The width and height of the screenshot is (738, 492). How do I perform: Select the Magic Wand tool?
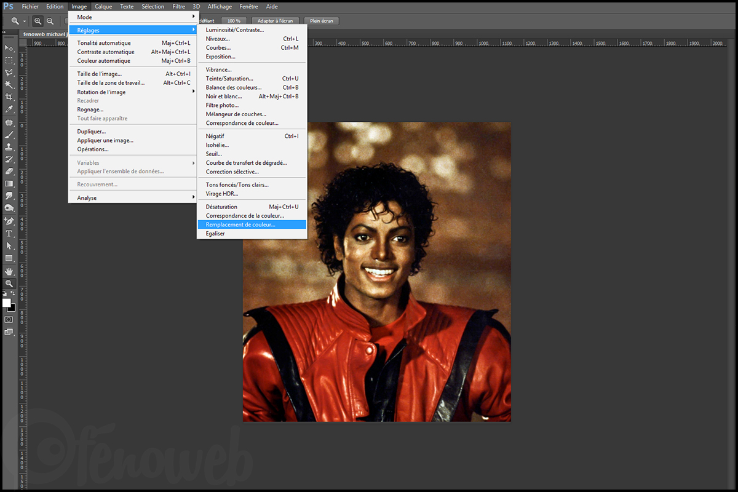click(x=9, y=85)
